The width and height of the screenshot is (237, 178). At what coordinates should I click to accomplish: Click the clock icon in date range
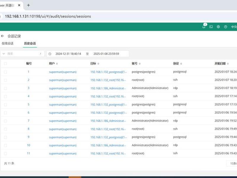pos(50,54)
